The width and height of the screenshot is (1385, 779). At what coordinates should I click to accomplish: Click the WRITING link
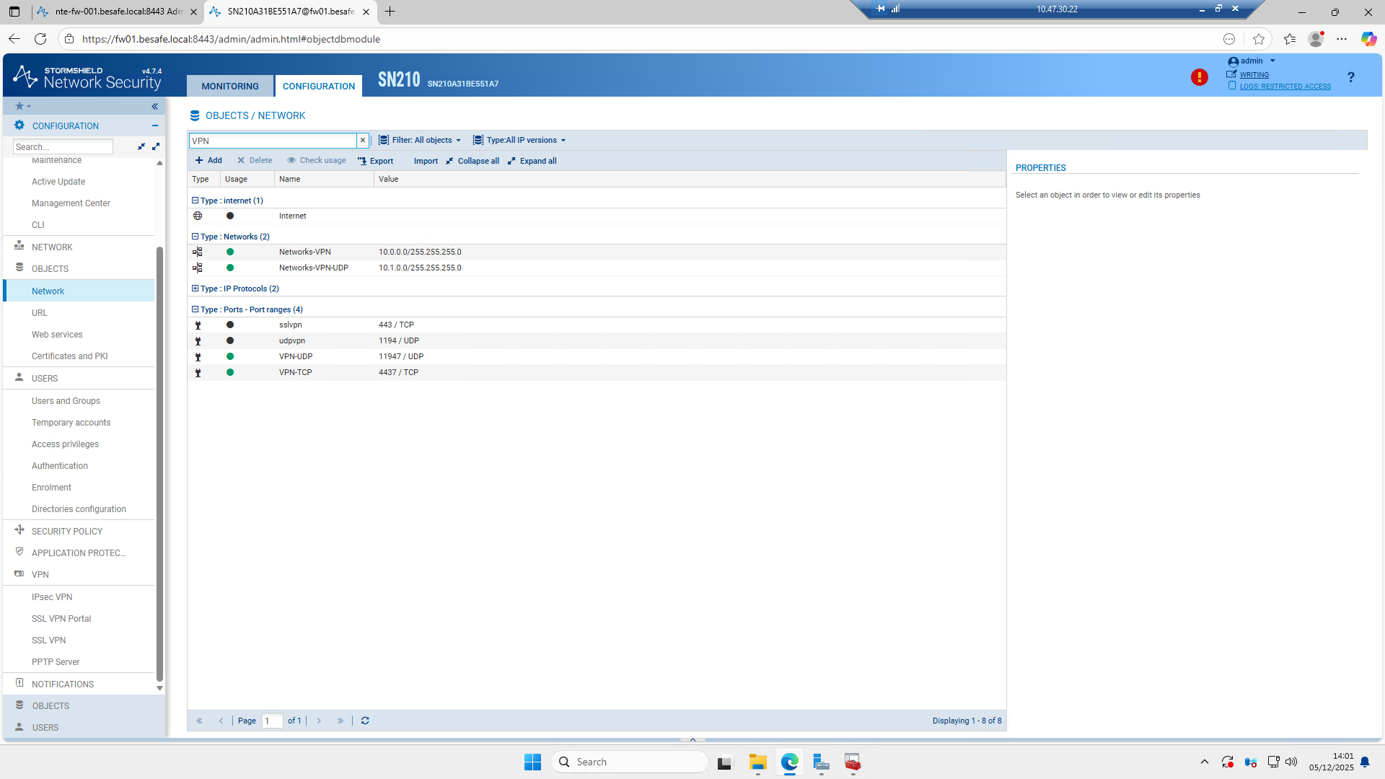pyautogui.click(x=1254, y=75)
